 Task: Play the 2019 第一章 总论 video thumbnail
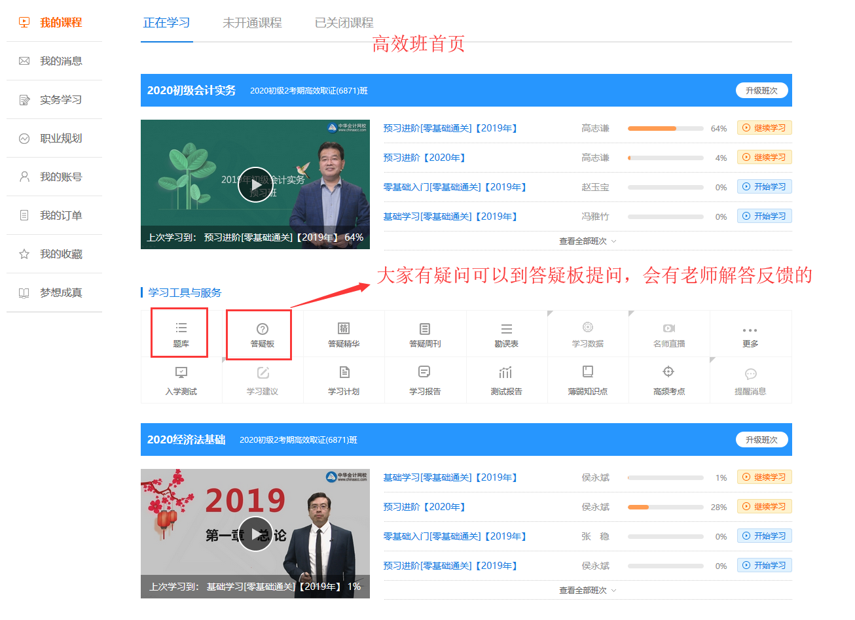pos(255,534)
